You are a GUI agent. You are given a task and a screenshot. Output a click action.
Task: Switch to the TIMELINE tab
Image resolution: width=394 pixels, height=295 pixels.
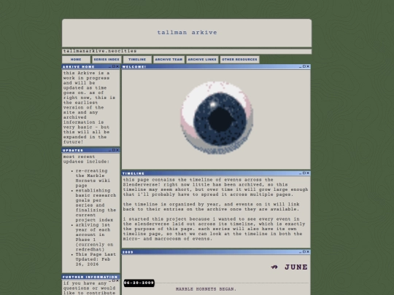point(137,60)
